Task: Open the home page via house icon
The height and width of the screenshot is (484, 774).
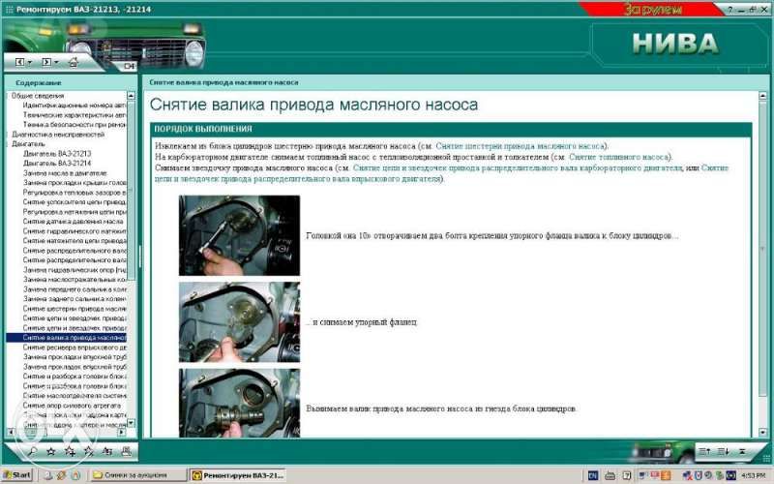Action: 74,62
